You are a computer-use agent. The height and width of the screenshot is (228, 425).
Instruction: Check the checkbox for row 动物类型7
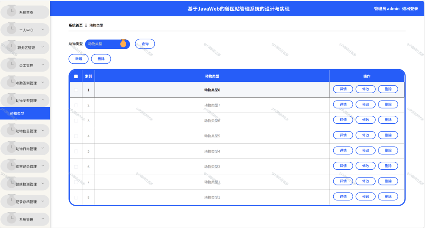pos(76,106)
